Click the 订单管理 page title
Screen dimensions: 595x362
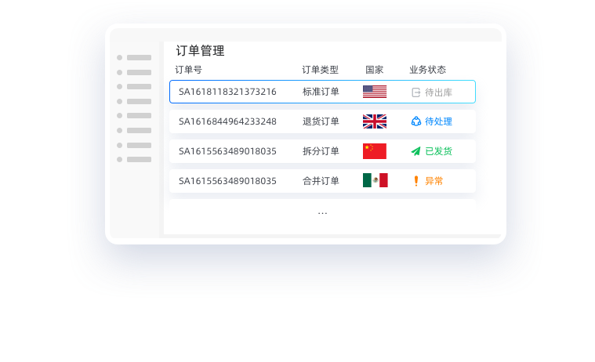[200, 51]
